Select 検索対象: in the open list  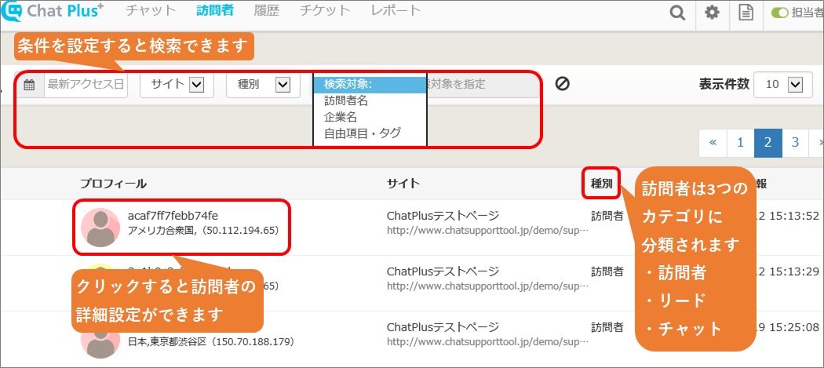pos(370,84)
